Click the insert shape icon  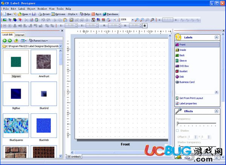pyautogui.click(x=15, y=20)
